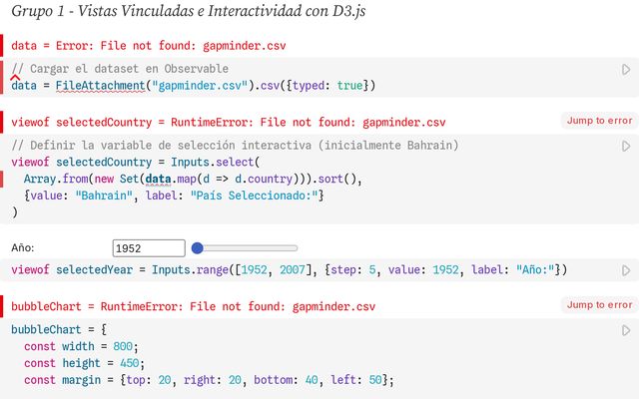Click the const height = 450 line

pyautogui.click(x=84, y=363)
